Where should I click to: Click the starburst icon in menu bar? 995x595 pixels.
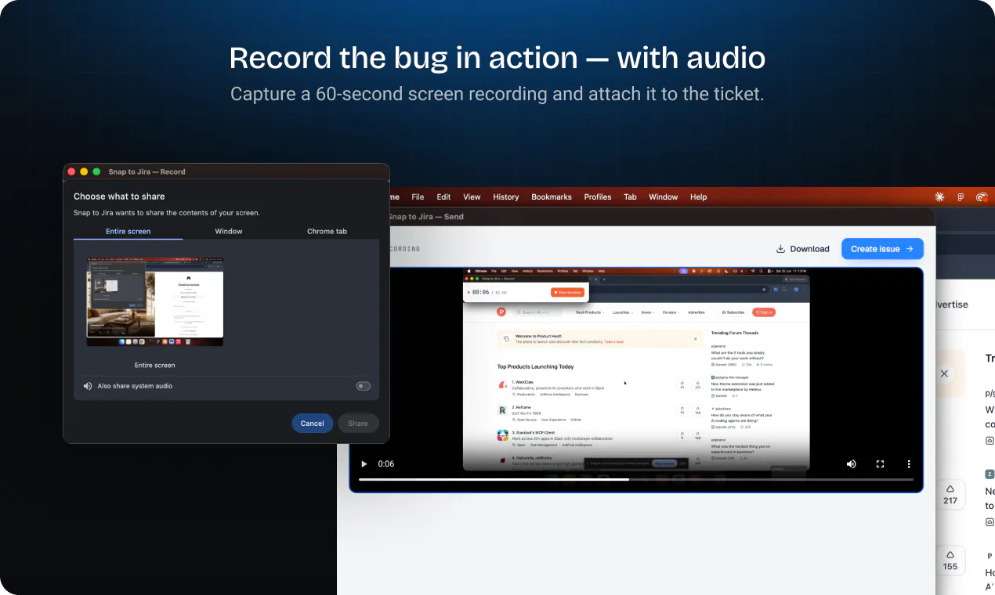coord(940,197)
